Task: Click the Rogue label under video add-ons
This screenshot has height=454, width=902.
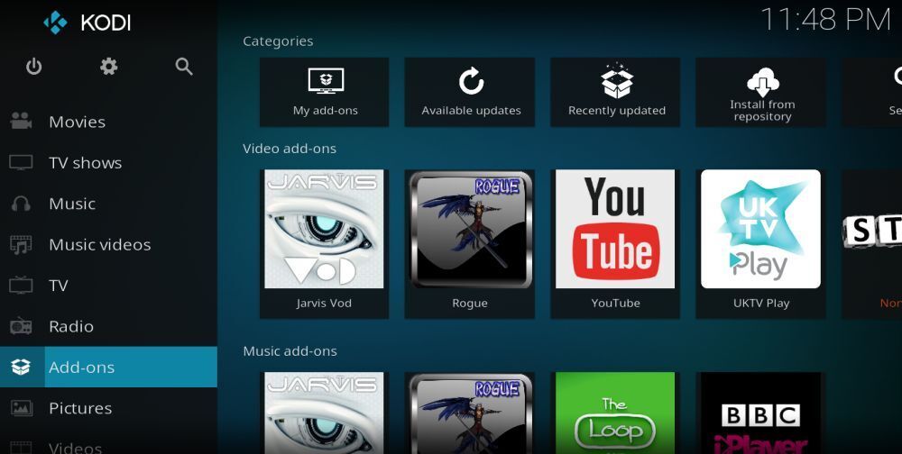Action: pyautogui.click(x=470, y=304)
